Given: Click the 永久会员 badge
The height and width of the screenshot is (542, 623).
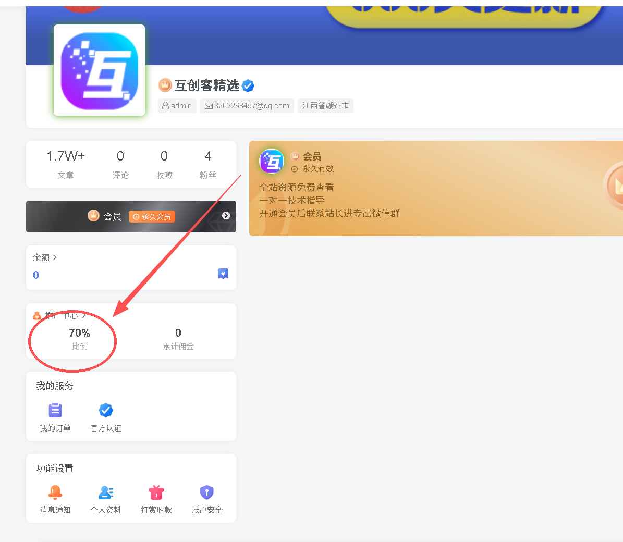Looking at the screenshot, I should tap(152, 216).
